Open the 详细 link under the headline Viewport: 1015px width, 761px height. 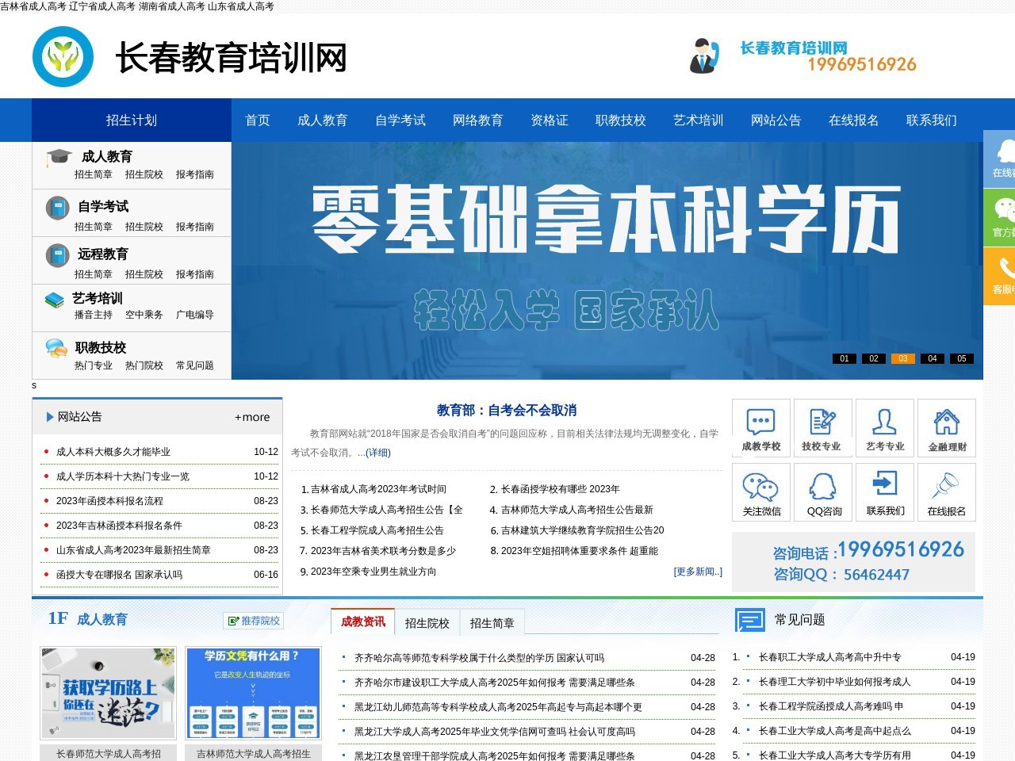(x=378, y=453)
